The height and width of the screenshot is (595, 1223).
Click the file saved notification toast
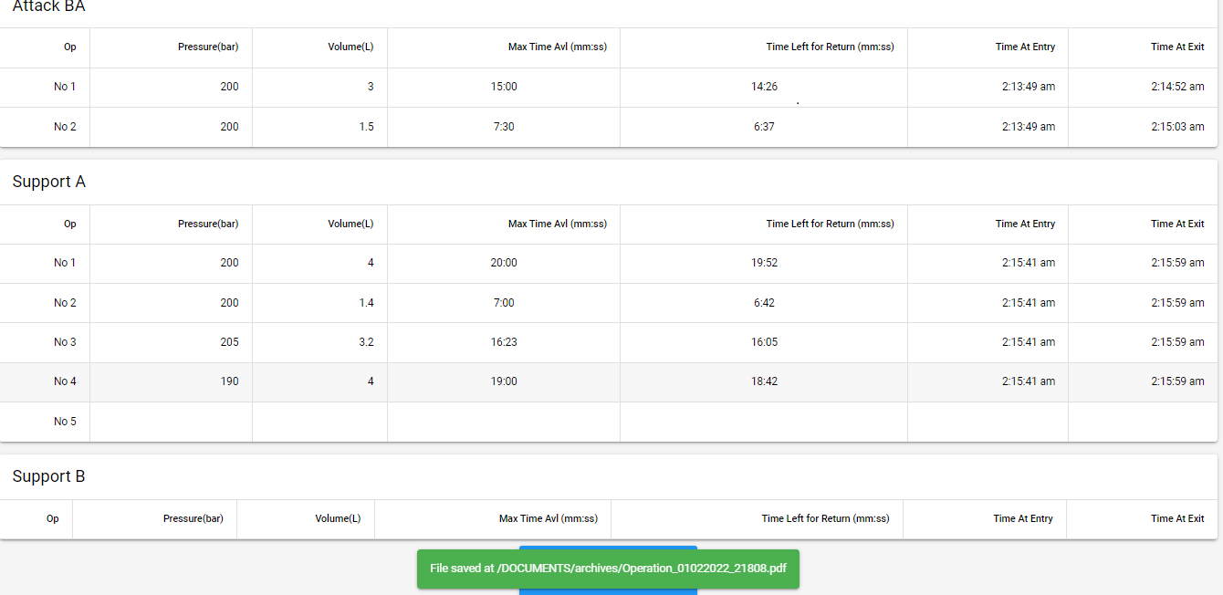point(608,569)
